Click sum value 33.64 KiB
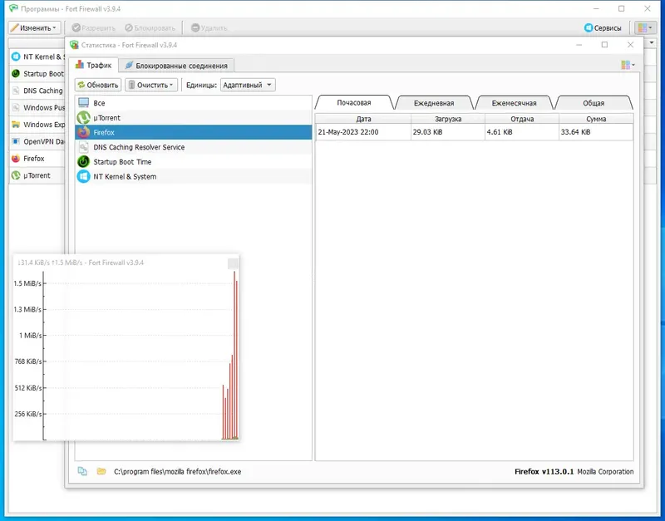 tap(575, 132)
